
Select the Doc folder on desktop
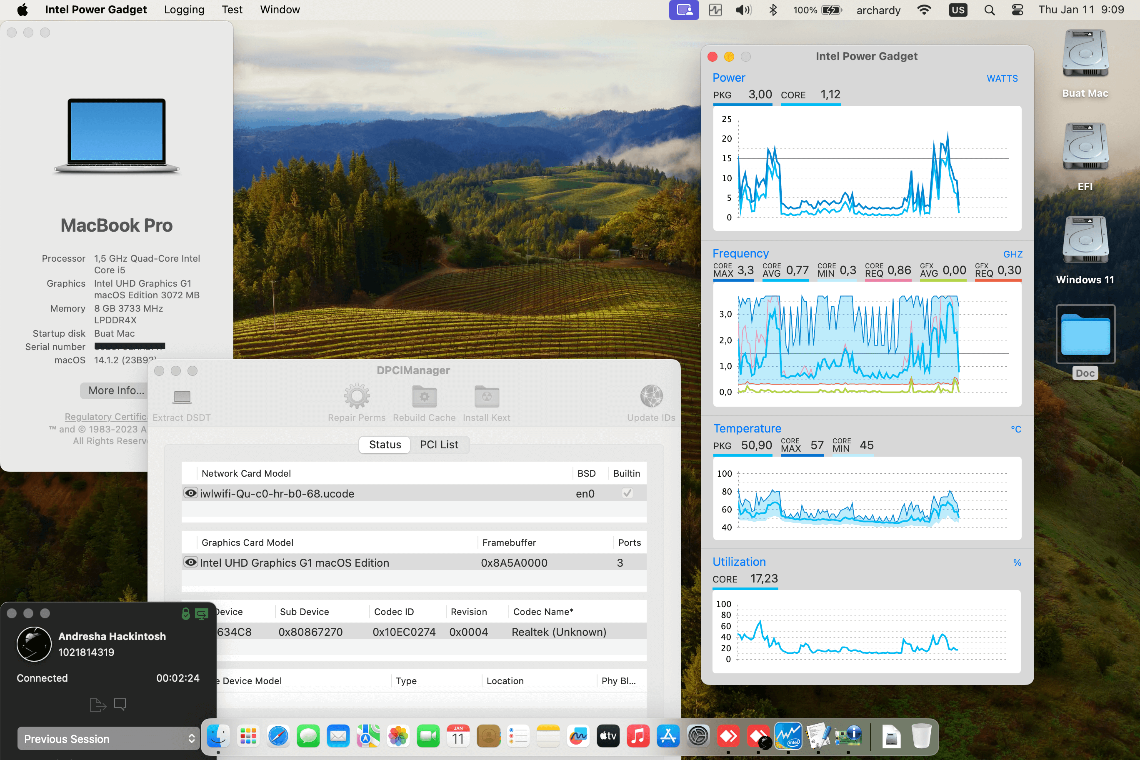(1085, 342)
